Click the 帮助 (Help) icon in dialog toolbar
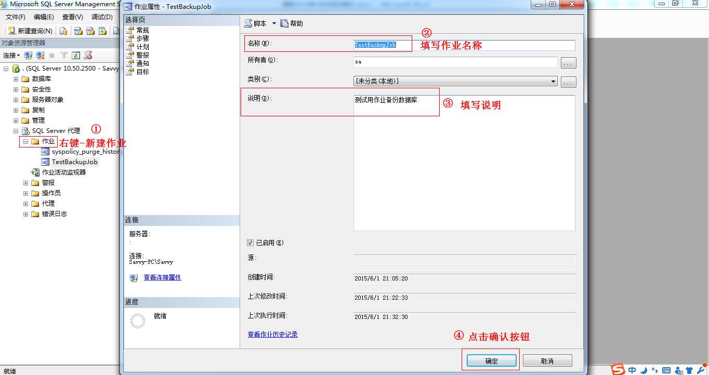709x375 pixels. 284,23
